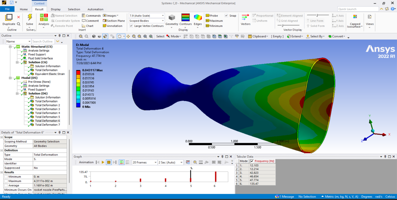Viewport: 397px width, 200px height.
Task: Click the Maximum label tool
Action: pos(214,21)
